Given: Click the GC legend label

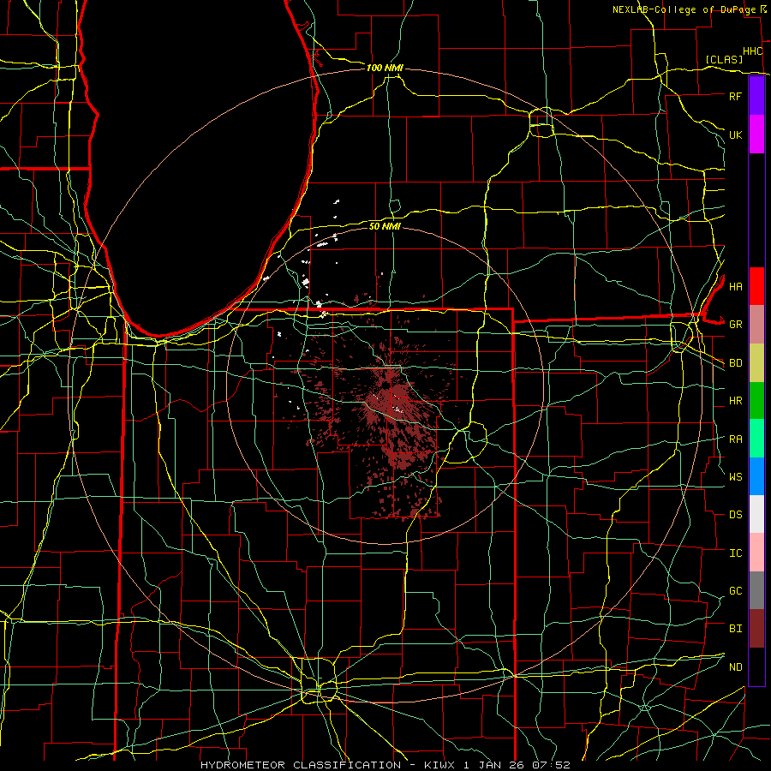Looking at the screenshot, I should coord(735,591).
